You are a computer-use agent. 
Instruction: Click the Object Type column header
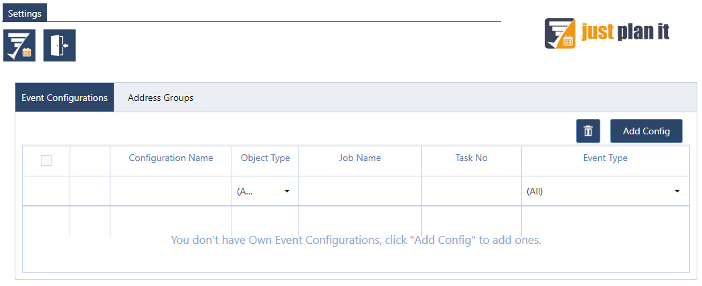(x=265, y=158)
